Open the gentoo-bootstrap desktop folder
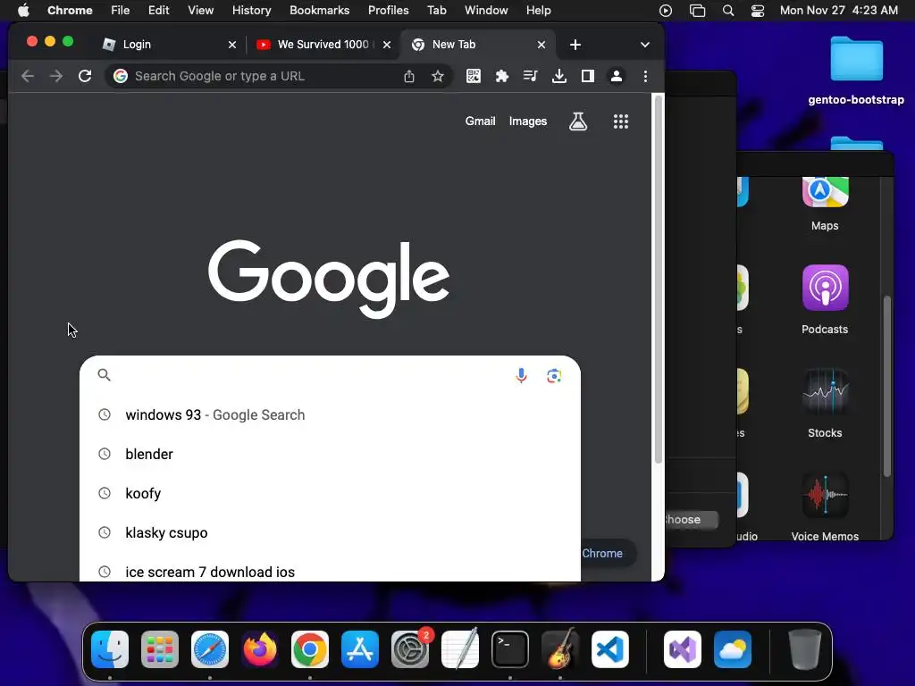This screenshot has width=915, height=686. (856, 70)
